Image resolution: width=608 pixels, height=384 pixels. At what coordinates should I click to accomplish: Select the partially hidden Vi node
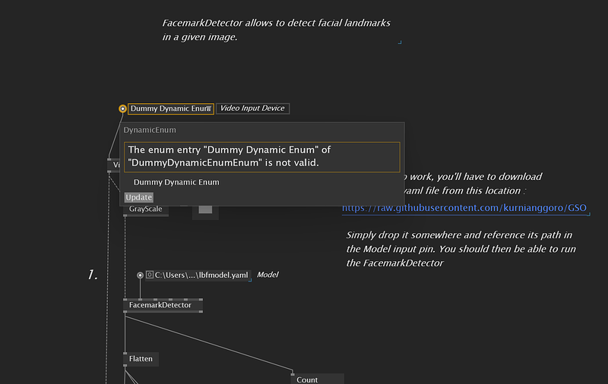(114, 165)
